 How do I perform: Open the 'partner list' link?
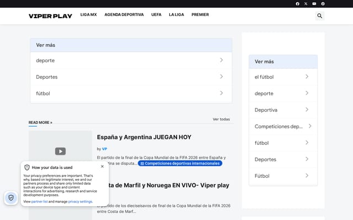click(x=39, y=202)
